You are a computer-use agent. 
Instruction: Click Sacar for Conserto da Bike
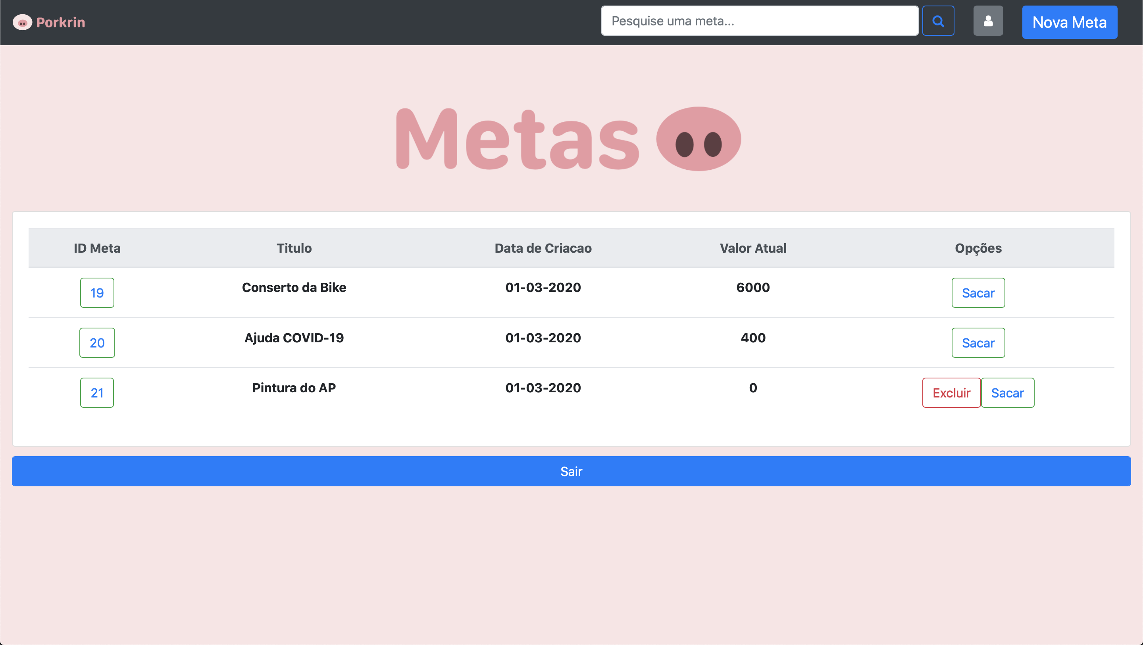coord(978,293)
